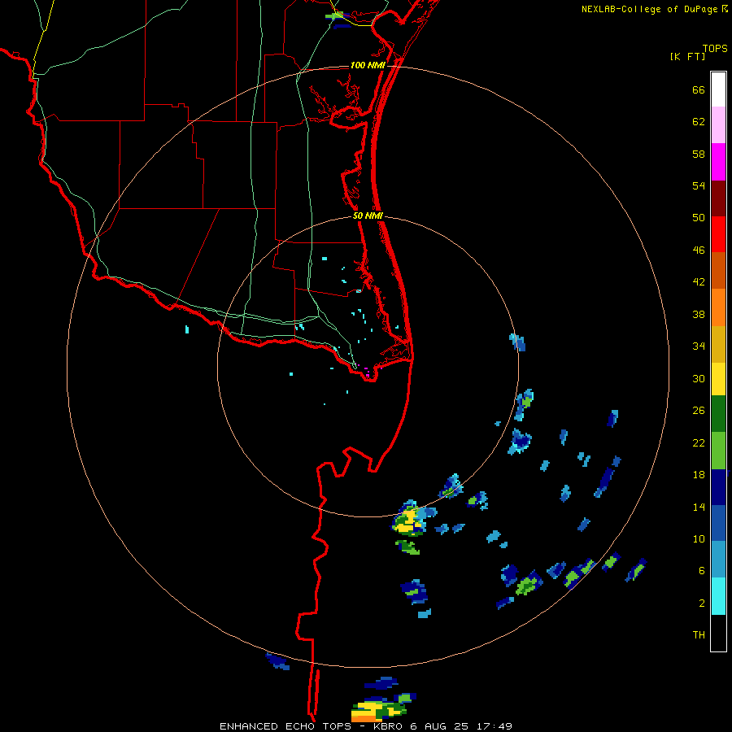This screenshot has height=732, width=732.
Task: Click the 30 legend value
Action: [x=699, y=378]
